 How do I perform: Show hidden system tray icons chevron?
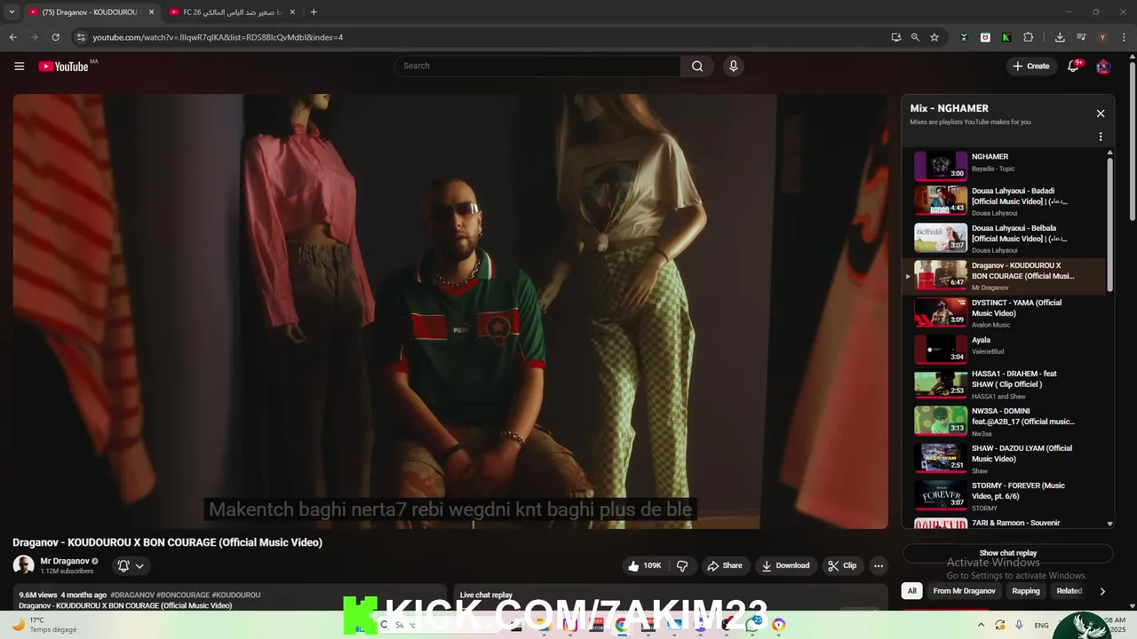tap(981, 625)
